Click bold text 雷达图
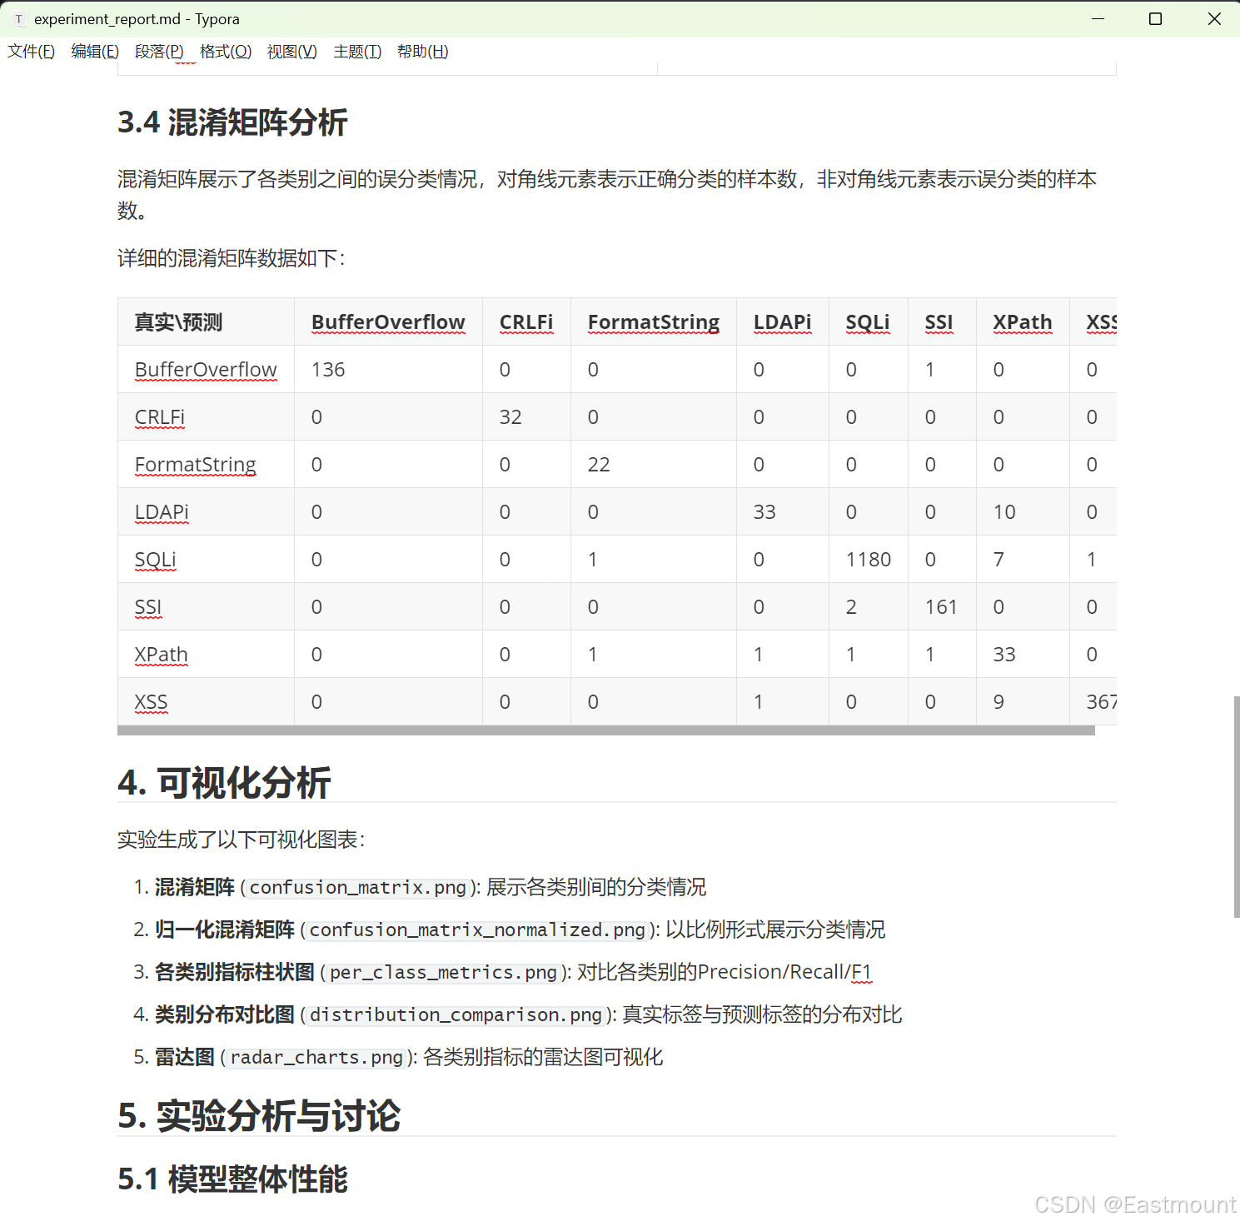This screenshot has height=1226, width=1240. 185,1057
